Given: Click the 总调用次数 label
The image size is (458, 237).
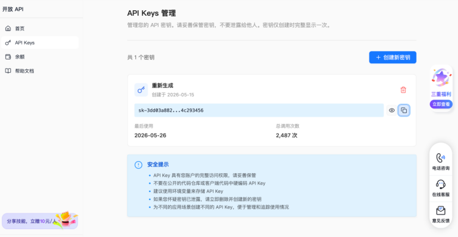Looking at the screenshot, I should pyautogui.click(x=288, y=126).
